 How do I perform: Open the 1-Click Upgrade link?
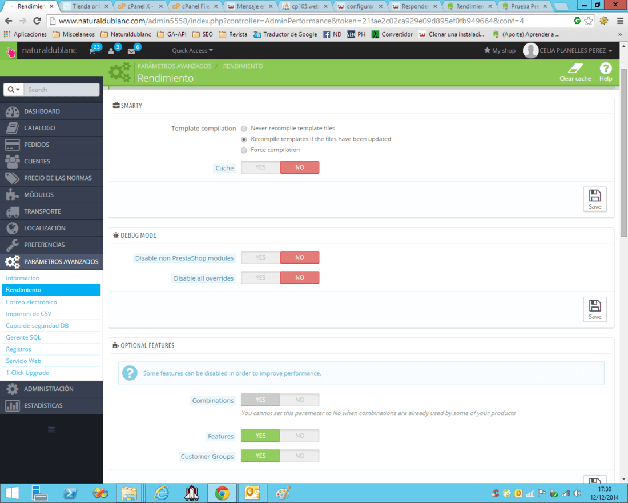27,373
